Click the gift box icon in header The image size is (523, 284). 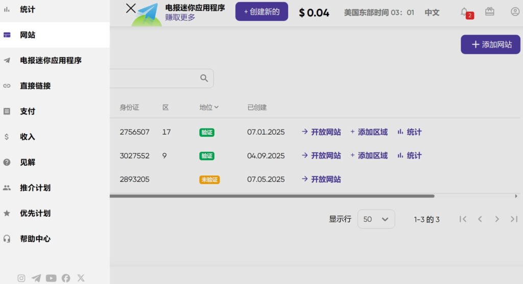click(490, 12)
